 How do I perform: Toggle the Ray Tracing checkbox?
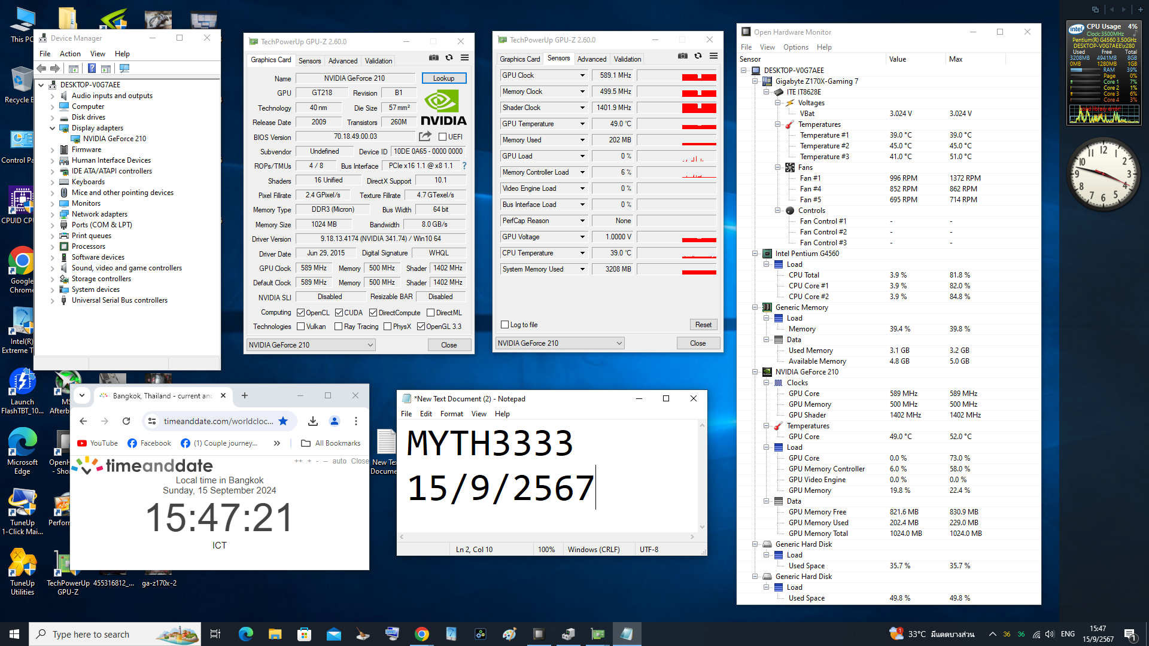tap(339, 327)
